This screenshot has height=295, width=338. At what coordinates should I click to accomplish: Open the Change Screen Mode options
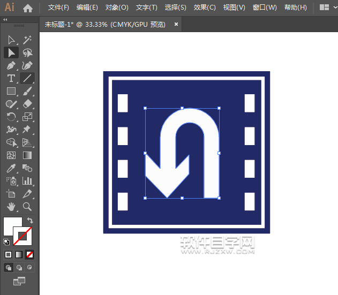(x=19, y=281)
